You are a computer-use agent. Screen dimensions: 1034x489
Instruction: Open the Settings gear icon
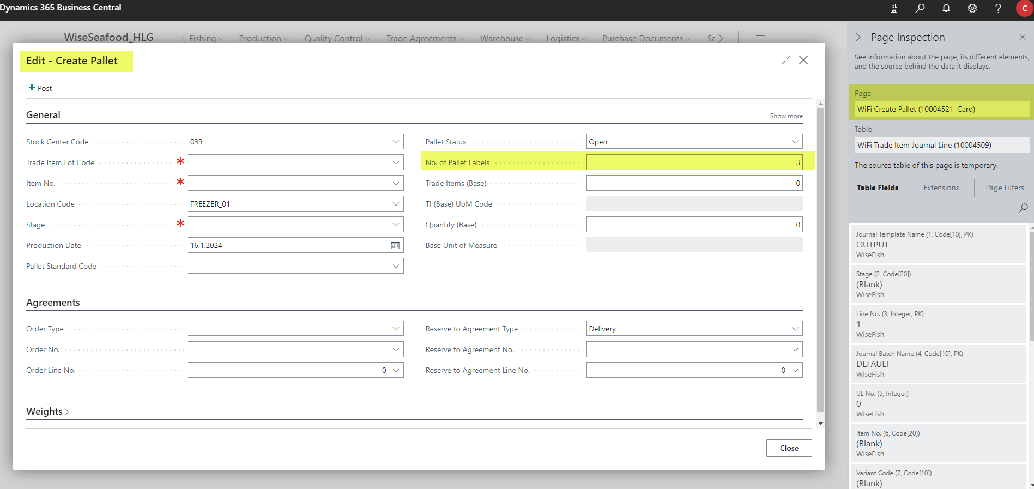tap(972, 8)
